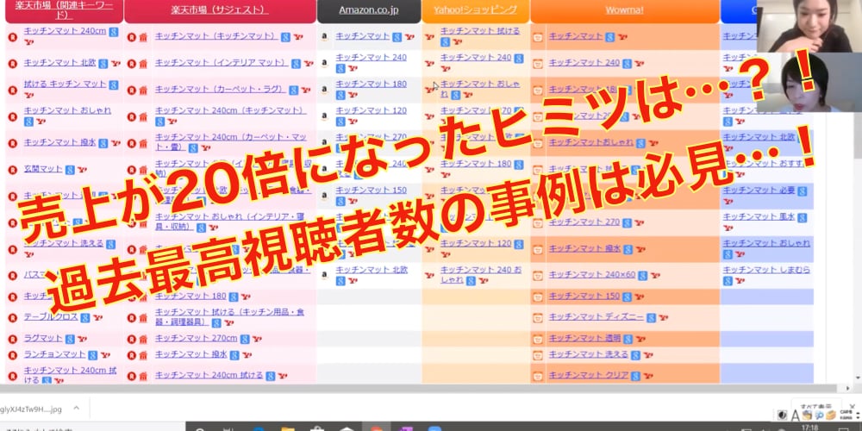Click Wowma icon beside first キッチンマット

pos(538,37)
